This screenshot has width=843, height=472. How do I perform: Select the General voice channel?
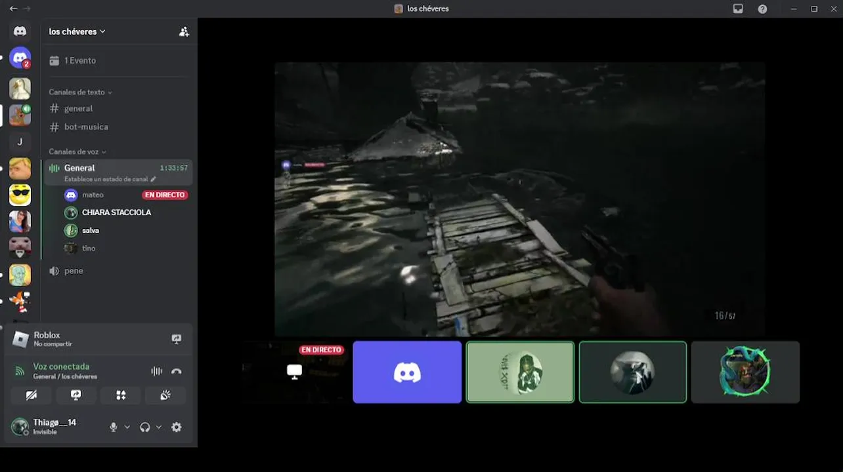[118, 172]
